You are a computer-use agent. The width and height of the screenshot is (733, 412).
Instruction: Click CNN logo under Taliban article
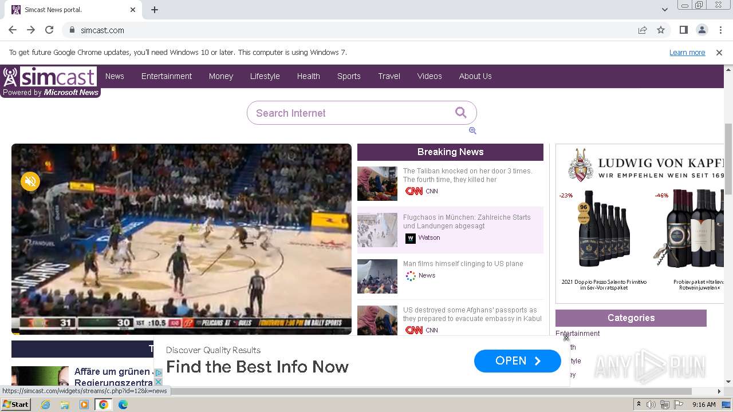(x=414, y=191)
